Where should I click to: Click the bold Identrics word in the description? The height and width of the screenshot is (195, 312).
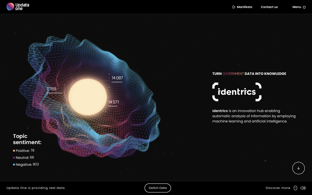tap(220, 111)
